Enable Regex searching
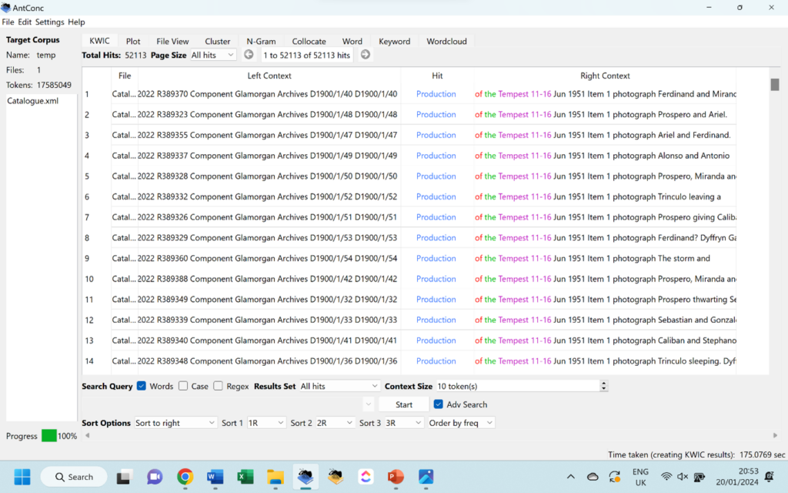Image resolution: width=788 pixels, height=493 pixels. coord(219,386)
